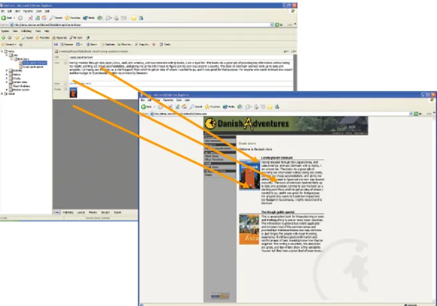This screenshot has height=306, width=437.
Task: Open the Tools menu in the content editor
Action: (x=38, y=31)
